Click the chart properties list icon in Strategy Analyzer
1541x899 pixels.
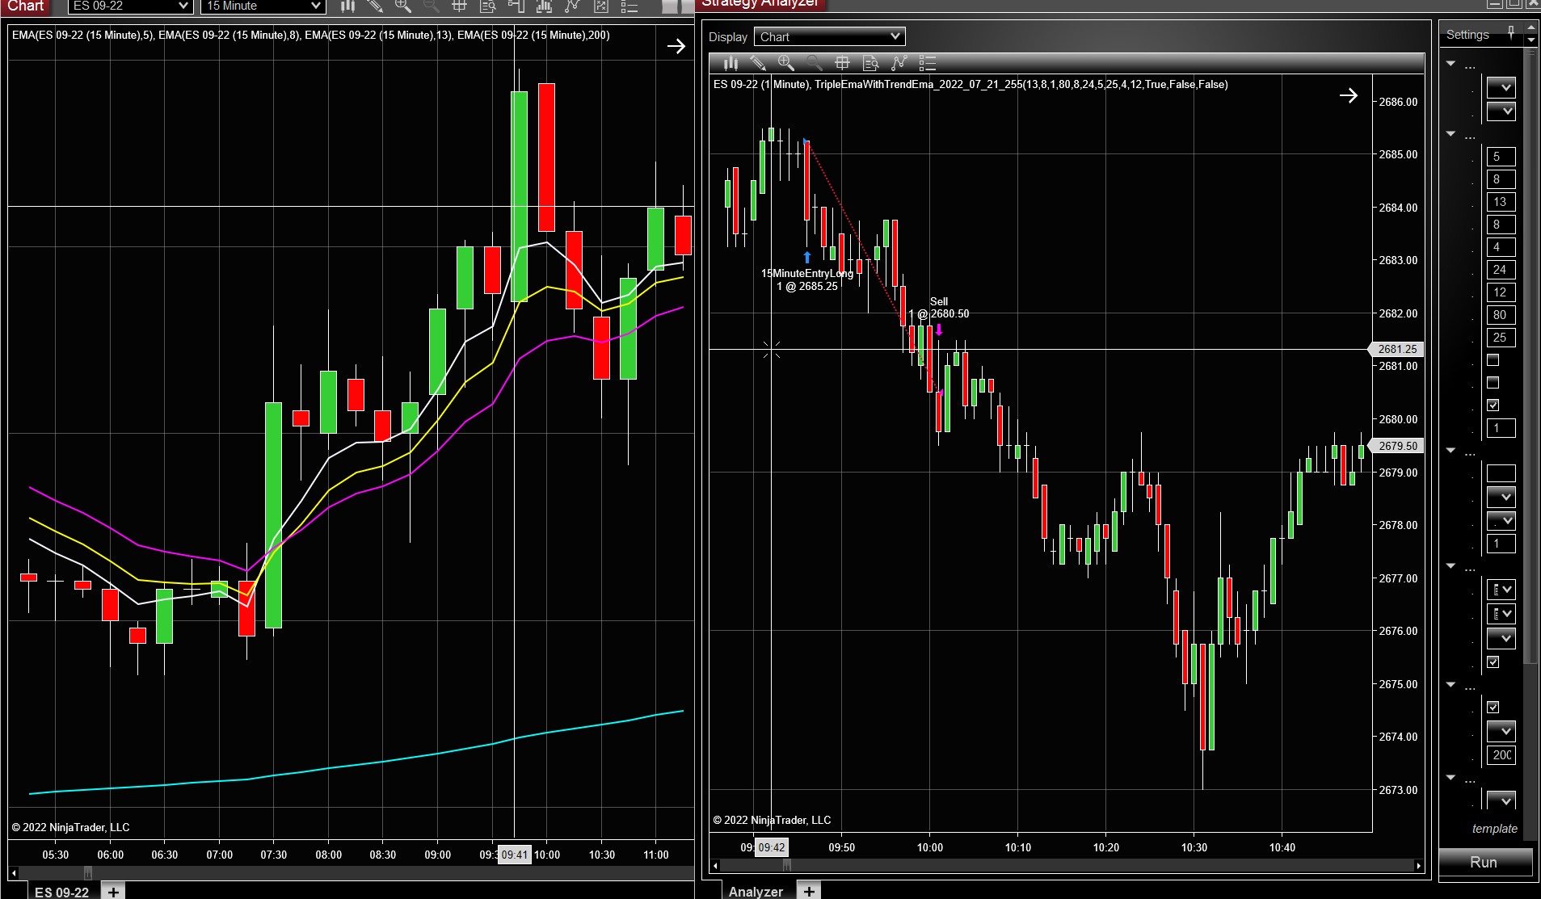[x=928, y=63]
